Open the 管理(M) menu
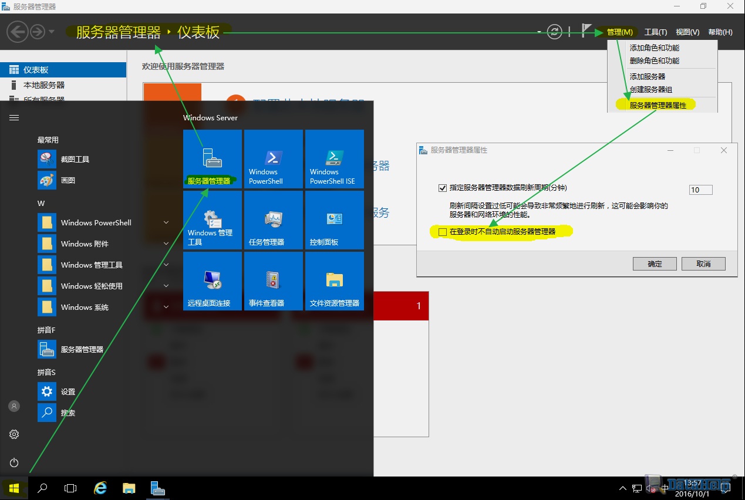 coord(620,32)
